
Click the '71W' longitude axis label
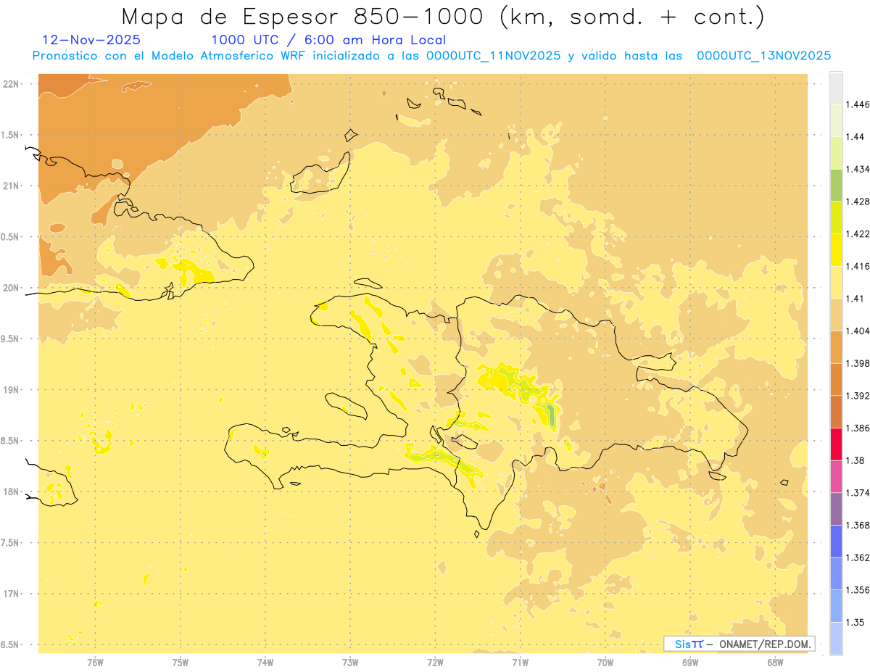tap(520, 662)
